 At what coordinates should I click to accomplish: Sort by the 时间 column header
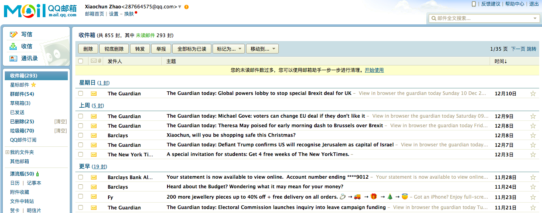pyautogui.click(x=501, y=61)
